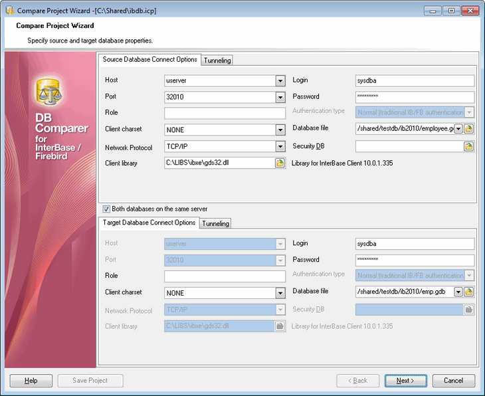Click source Port field showing 32010
Viewport: 485px width, 396px height.
click(220, 97)
